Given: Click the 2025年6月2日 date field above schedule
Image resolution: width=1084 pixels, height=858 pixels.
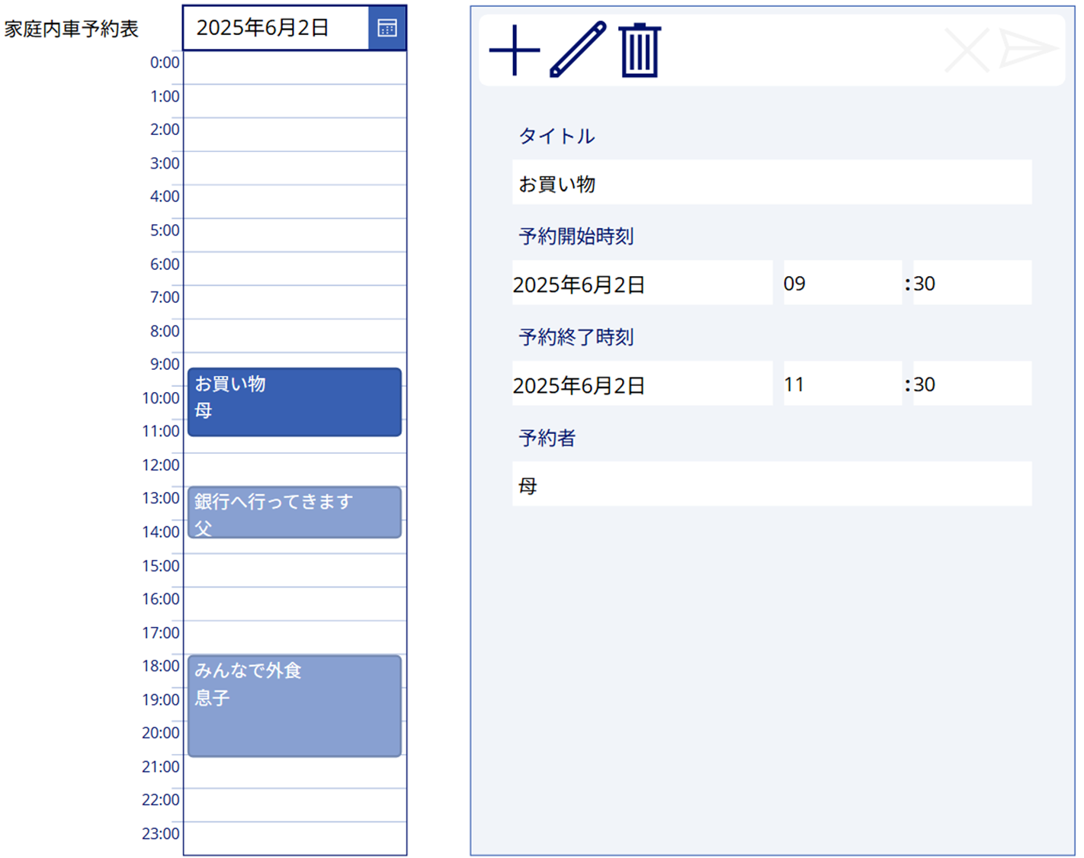Looking at the screenshot, I should click(276, 28).
